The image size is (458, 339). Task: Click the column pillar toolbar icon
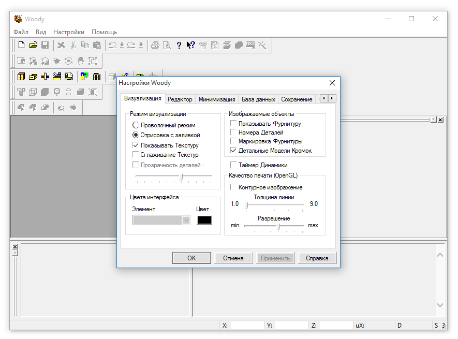coord(203,45)
